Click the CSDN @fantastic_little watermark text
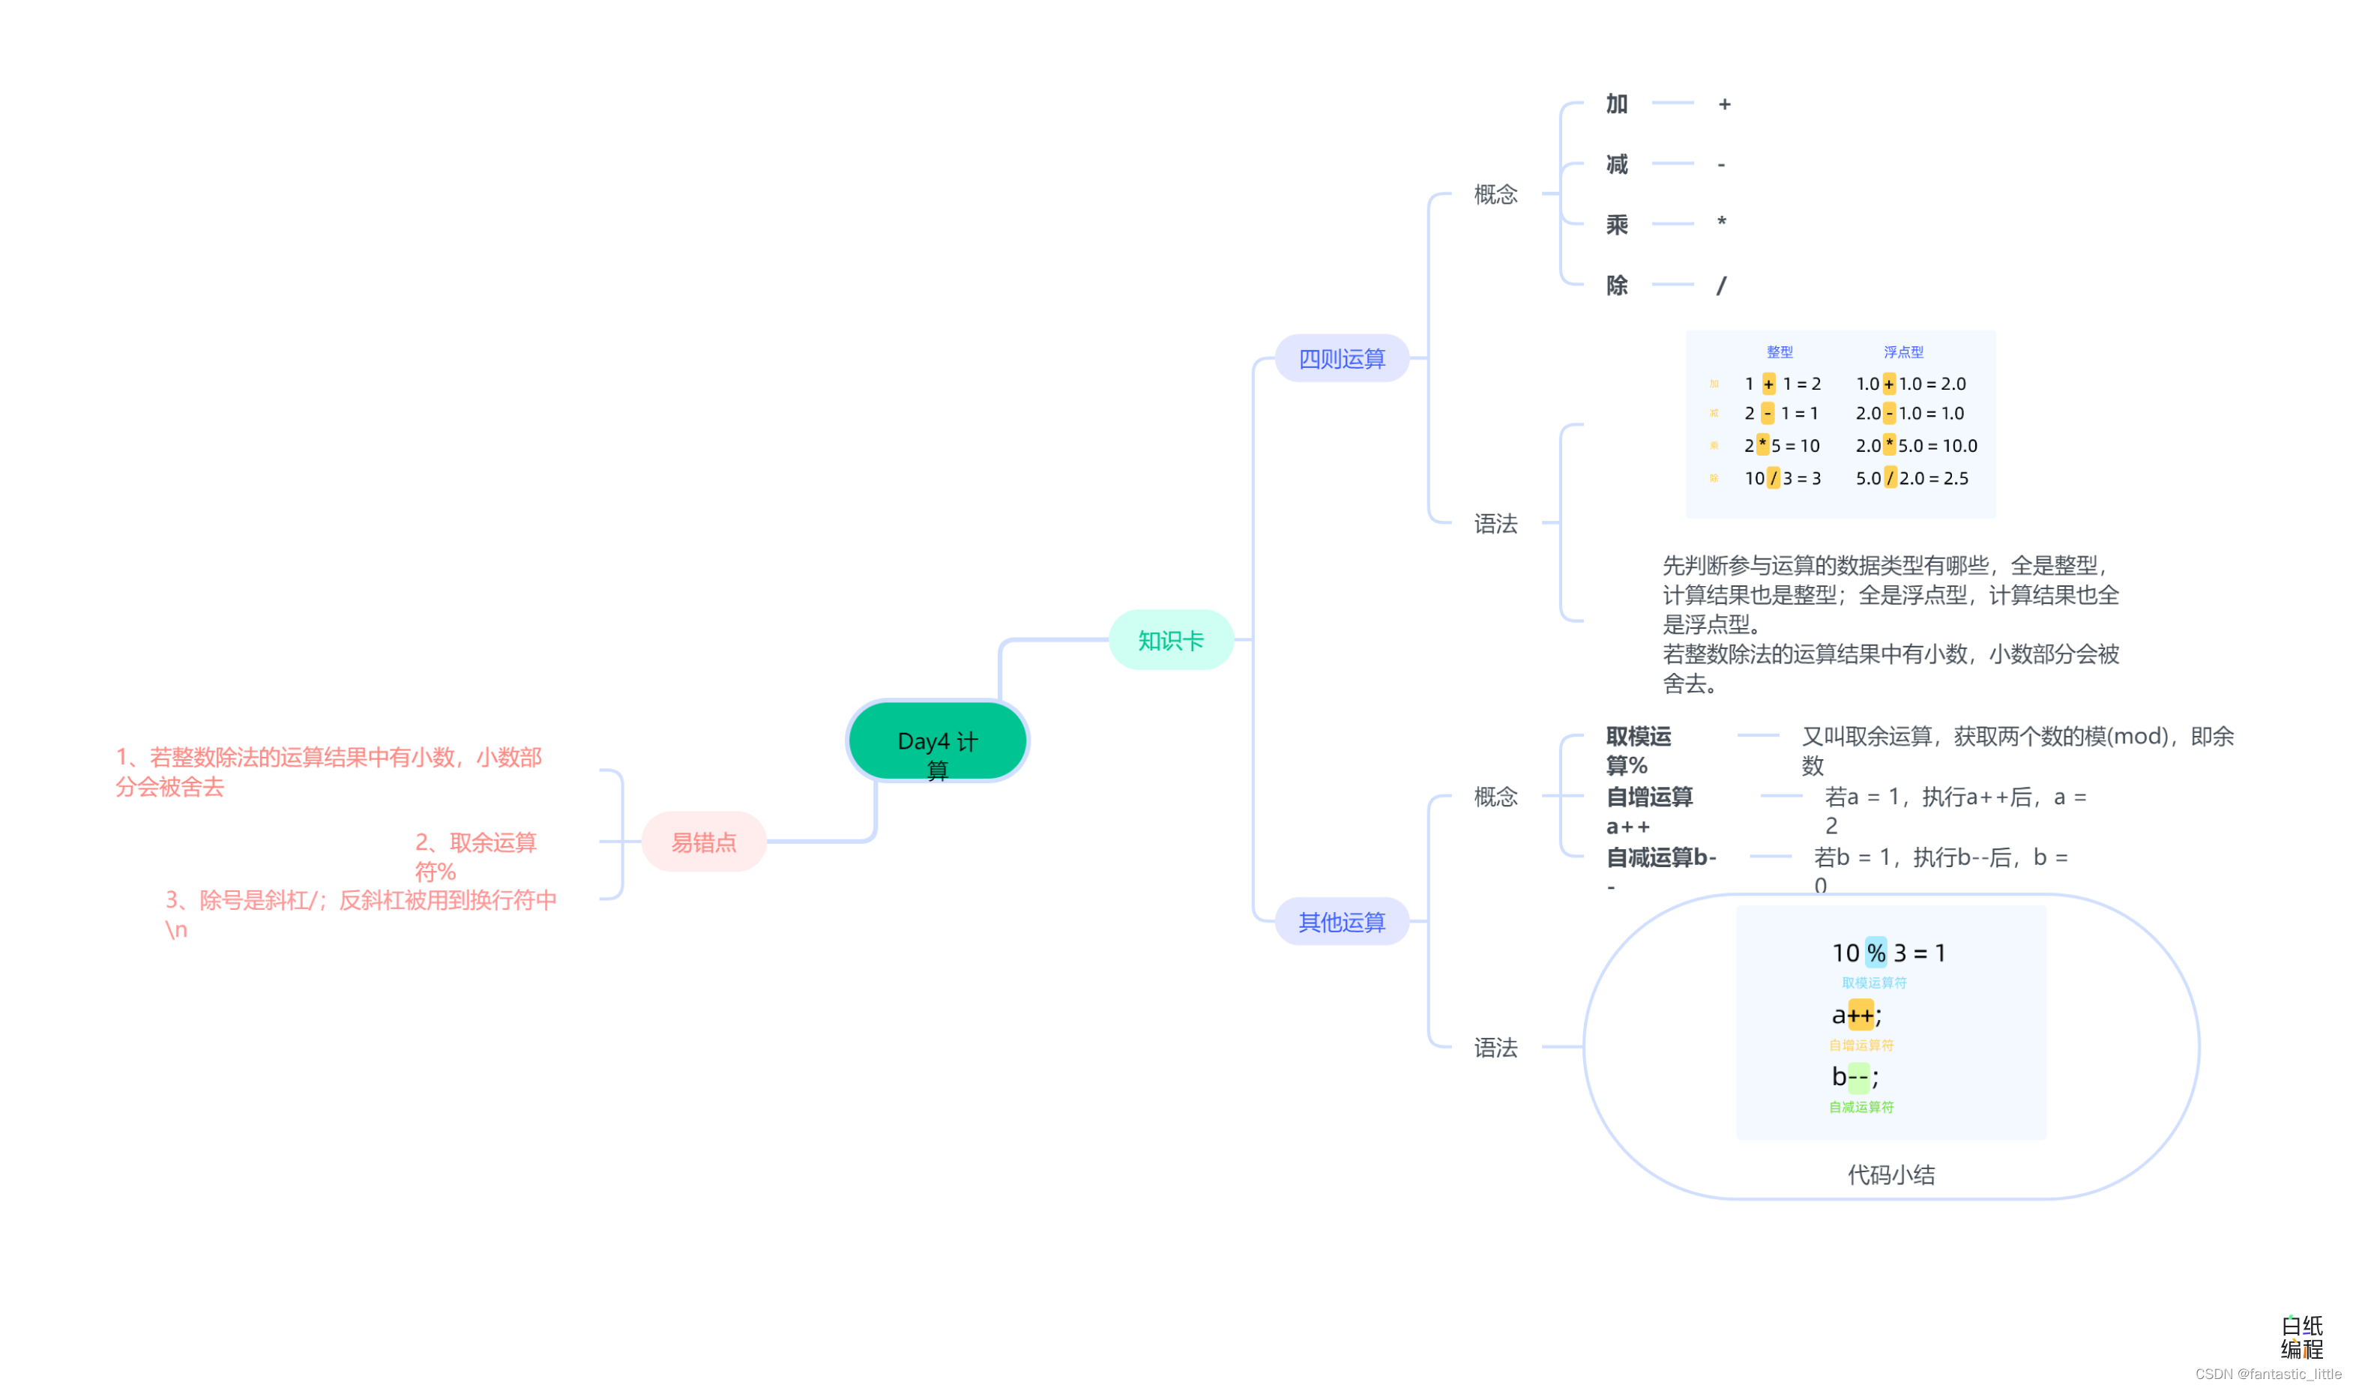The width and height of the screenshot is (2353, 1388). 2267,1375
